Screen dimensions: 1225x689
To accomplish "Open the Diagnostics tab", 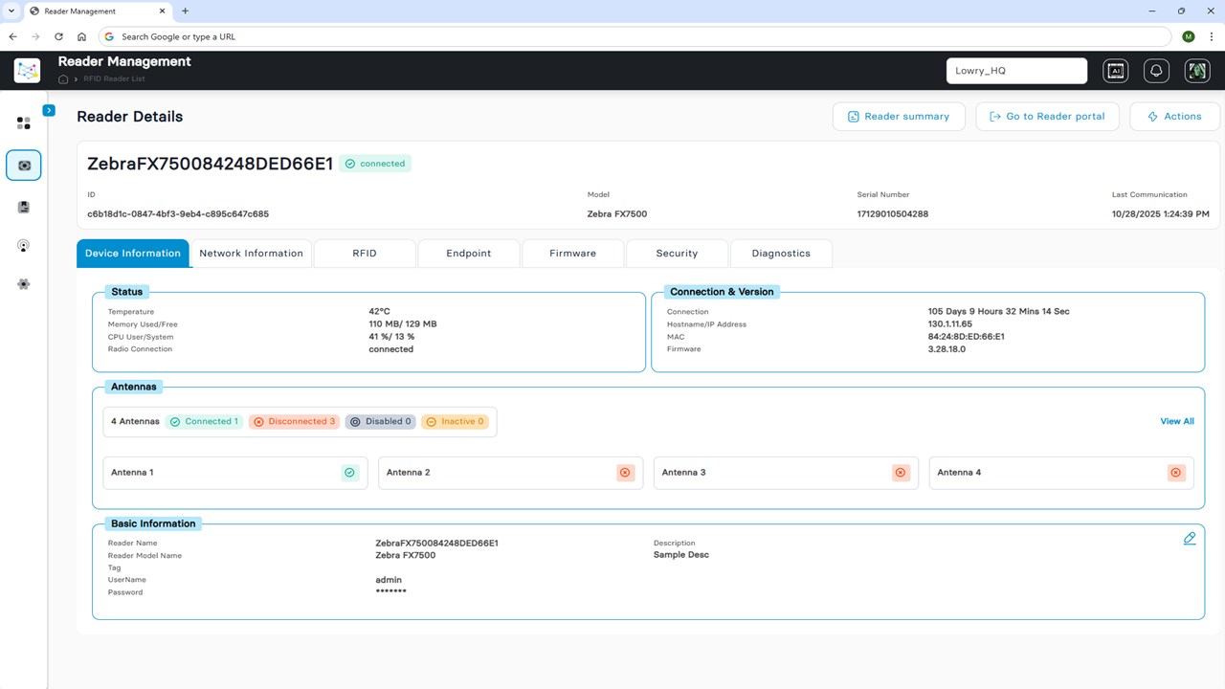I will [781, 254].
